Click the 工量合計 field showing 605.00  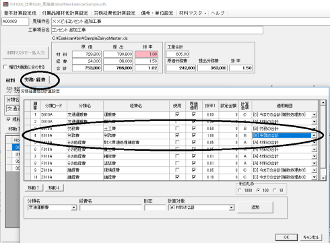point(178,54)
